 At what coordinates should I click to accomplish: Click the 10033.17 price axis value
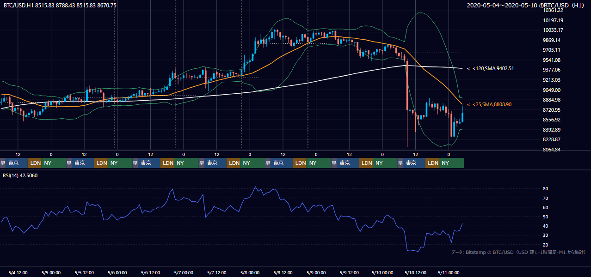553,30
